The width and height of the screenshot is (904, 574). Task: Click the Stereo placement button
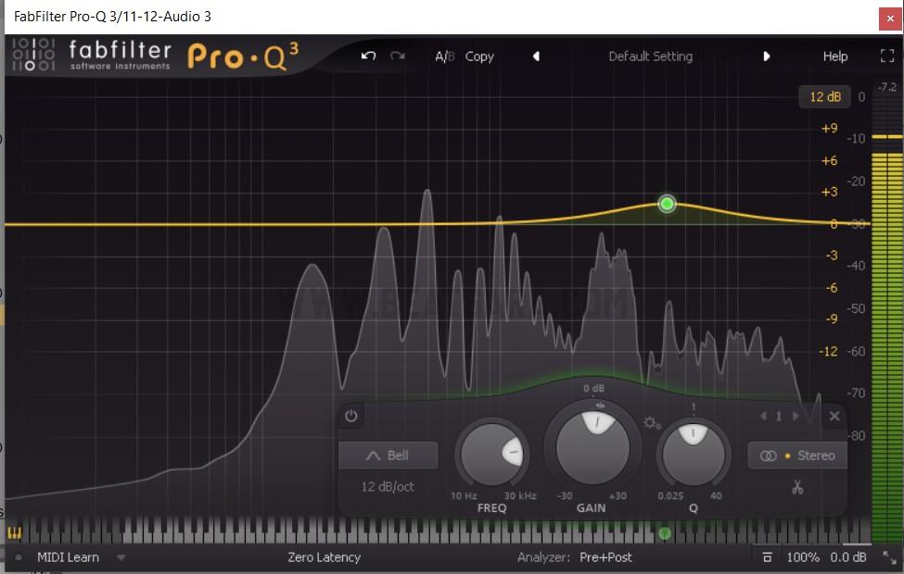(797, 455)
